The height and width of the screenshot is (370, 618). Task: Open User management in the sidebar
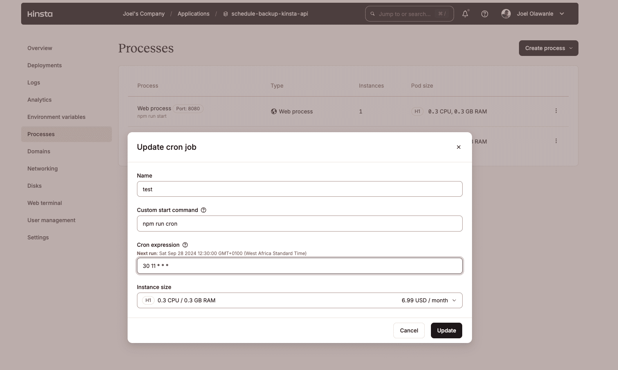click(51, 220)
